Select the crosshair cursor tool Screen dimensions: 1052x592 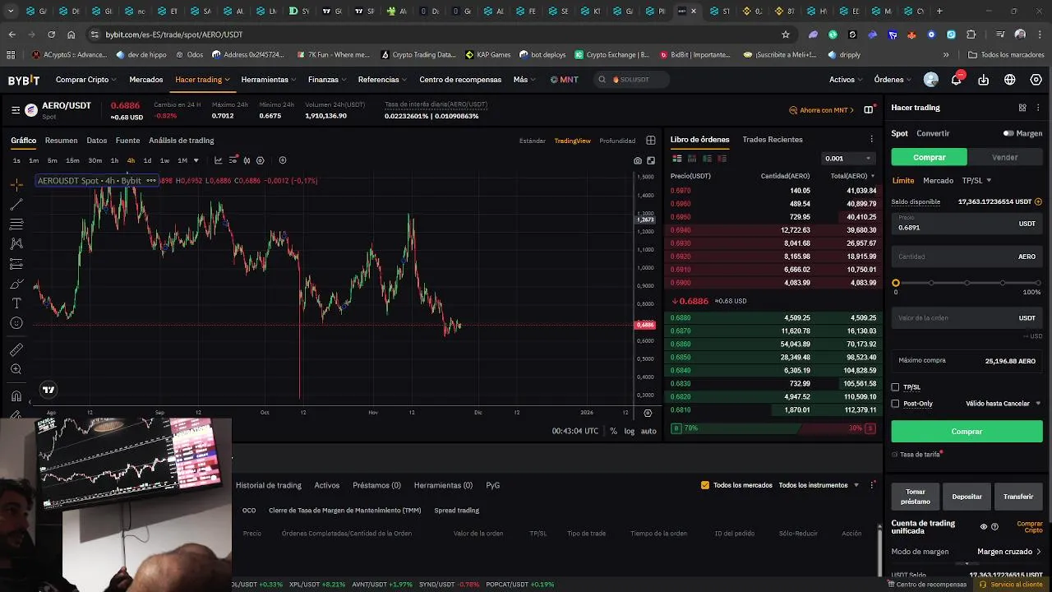(16, 184)
